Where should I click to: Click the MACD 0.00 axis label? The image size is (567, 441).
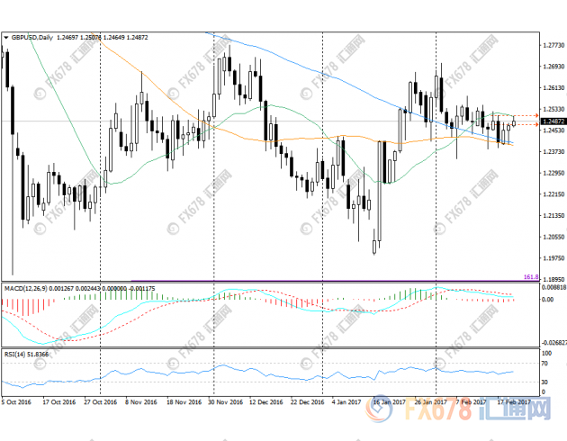[x=547, y=300]
